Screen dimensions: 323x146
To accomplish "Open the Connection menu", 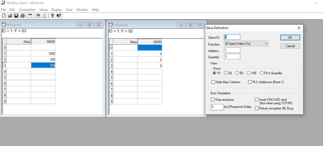I will 27,10.
